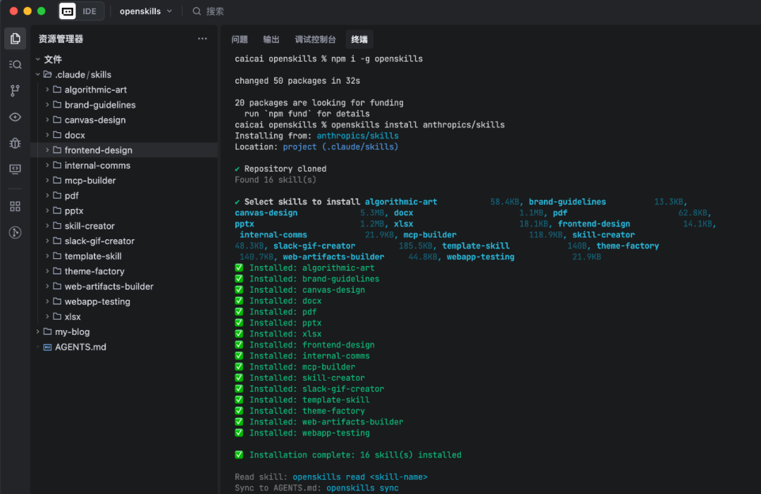Collapse the 文件 section chevron

pyautogui.click(x=38, y=59)
